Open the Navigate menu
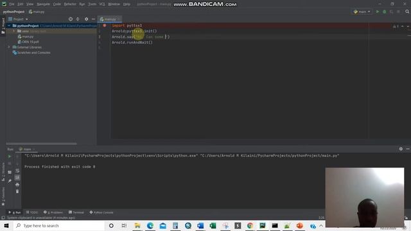This screenshot has width=411, height=231. pos(43,4)
